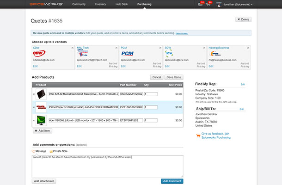
Task: Select the Private Note tab
Action: pyautogui.click(x=58, y=151)
